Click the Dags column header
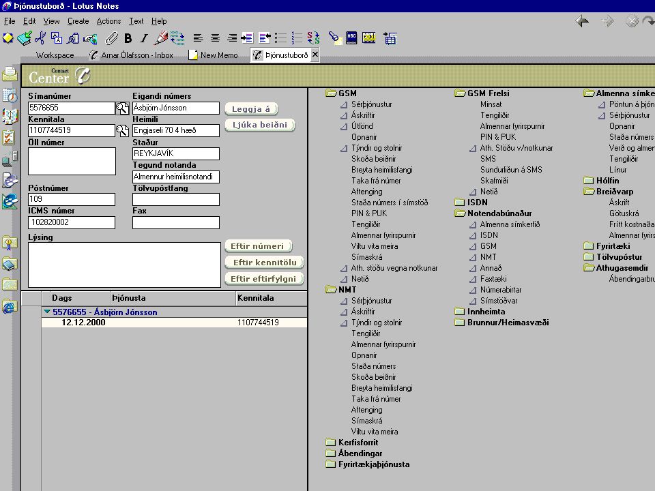The height and width of the screenshot is (491, 655). click(x=80, y=298)
